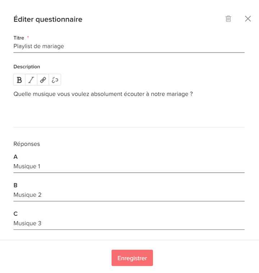
Task: Edit the answer C field Musique 3
Action: 129,223
